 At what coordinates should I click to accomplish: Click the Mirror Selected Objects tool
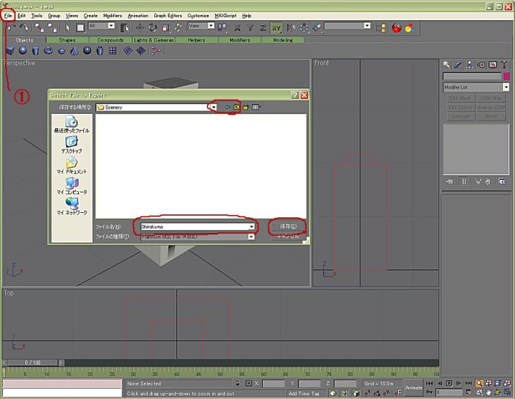coord(291,28)
